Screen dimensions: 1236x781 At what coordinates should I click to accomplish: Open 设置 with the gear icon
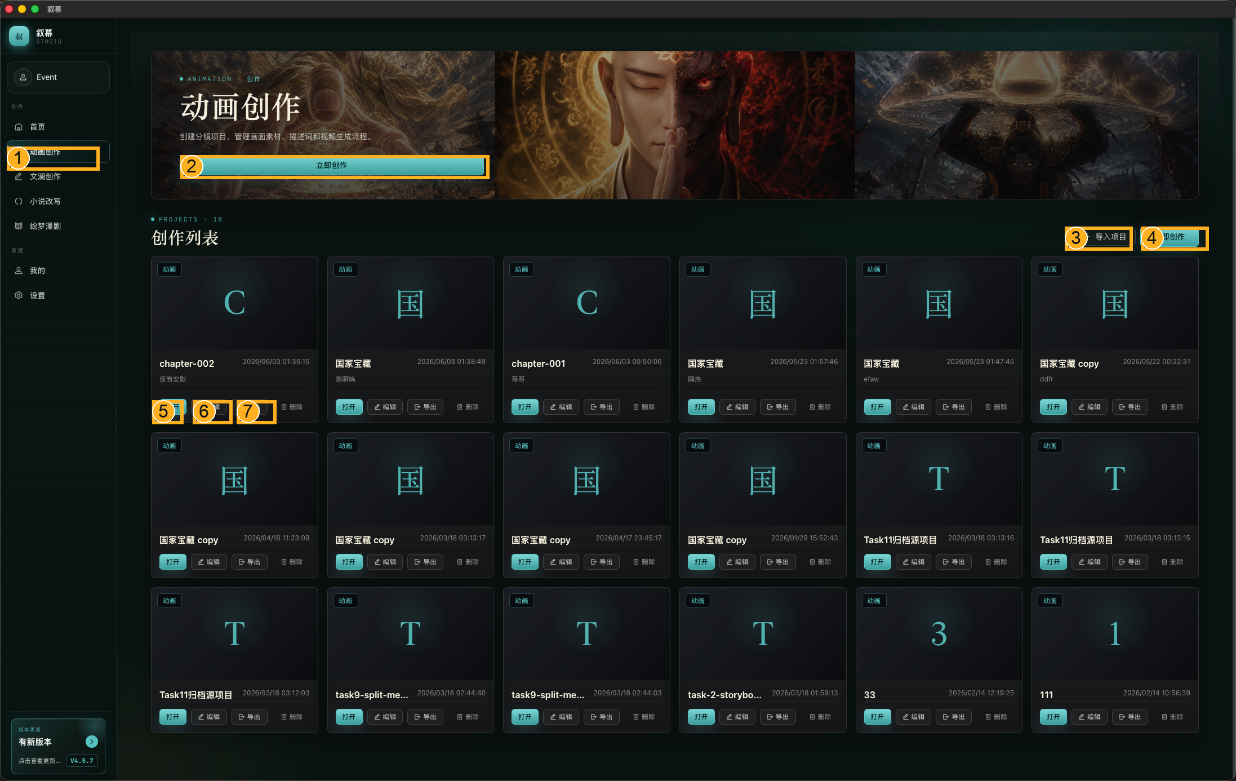[58, 295]
